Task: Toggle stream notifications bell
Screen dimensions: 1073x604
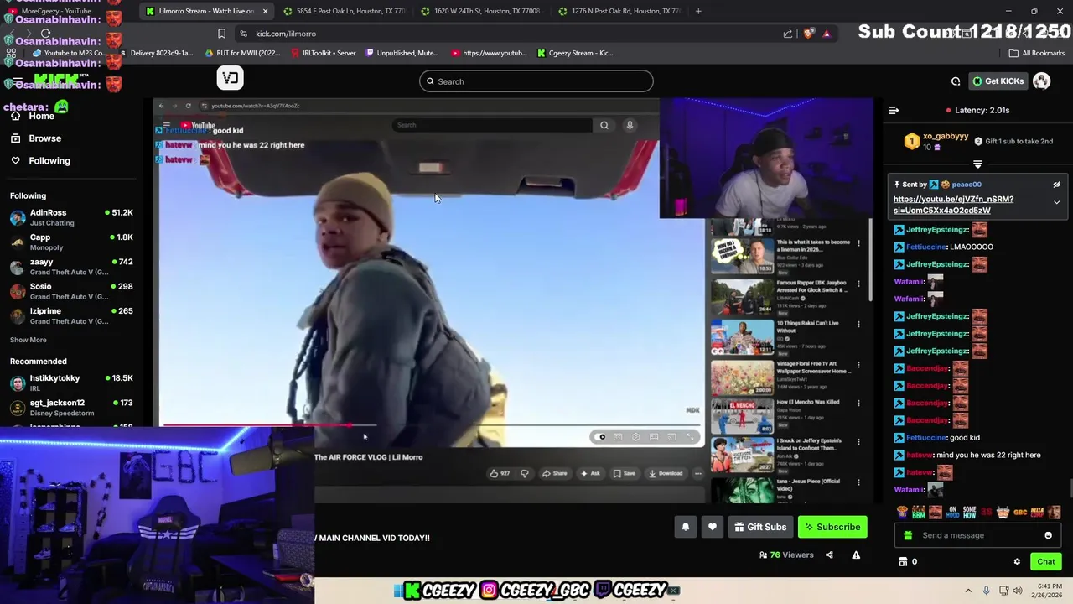Action: pos(685,527)
